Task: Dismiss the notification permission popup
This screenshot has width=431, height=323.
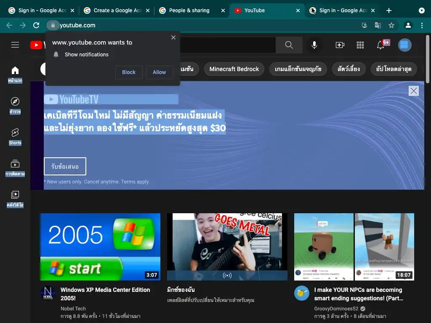Action: point(173,37)
